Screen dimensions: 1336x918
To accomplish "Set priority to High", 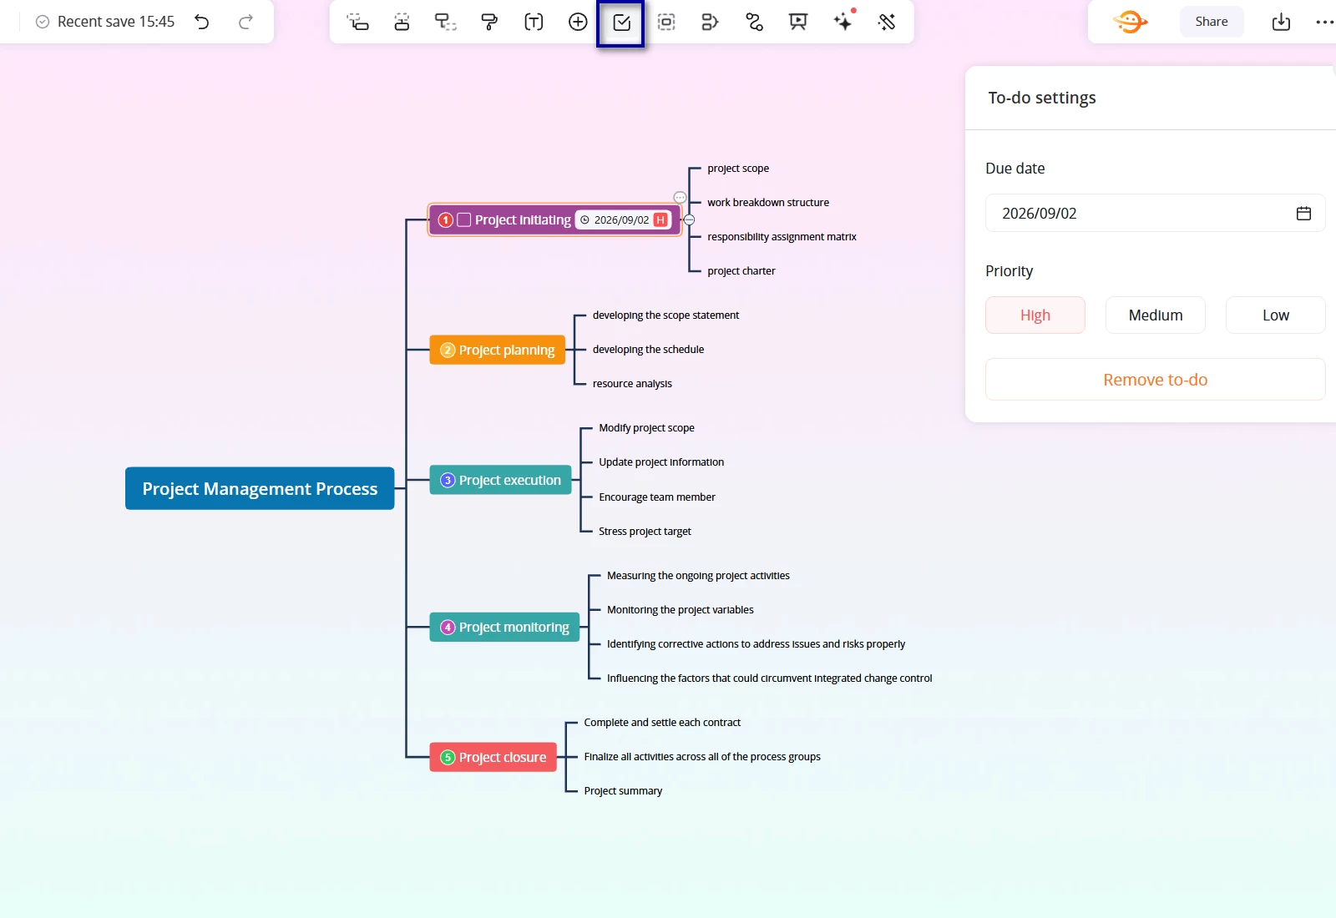I will [x=1035, y=315].
